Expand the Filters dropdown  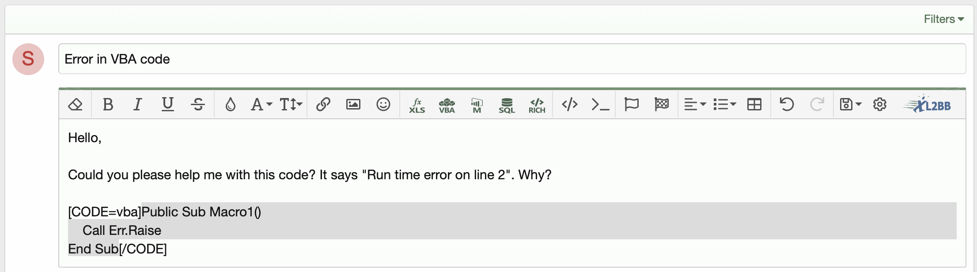[x=943, y=19]
